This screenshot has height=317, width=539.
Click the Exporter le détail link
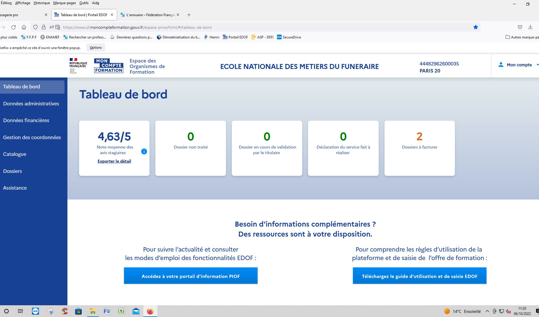(x=114, y=161)
